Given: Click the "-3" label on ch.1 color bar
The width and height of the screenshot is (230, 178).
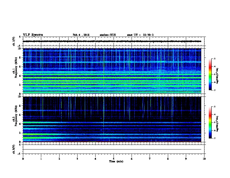Looking at the screenshot, I should coord(214,58).
